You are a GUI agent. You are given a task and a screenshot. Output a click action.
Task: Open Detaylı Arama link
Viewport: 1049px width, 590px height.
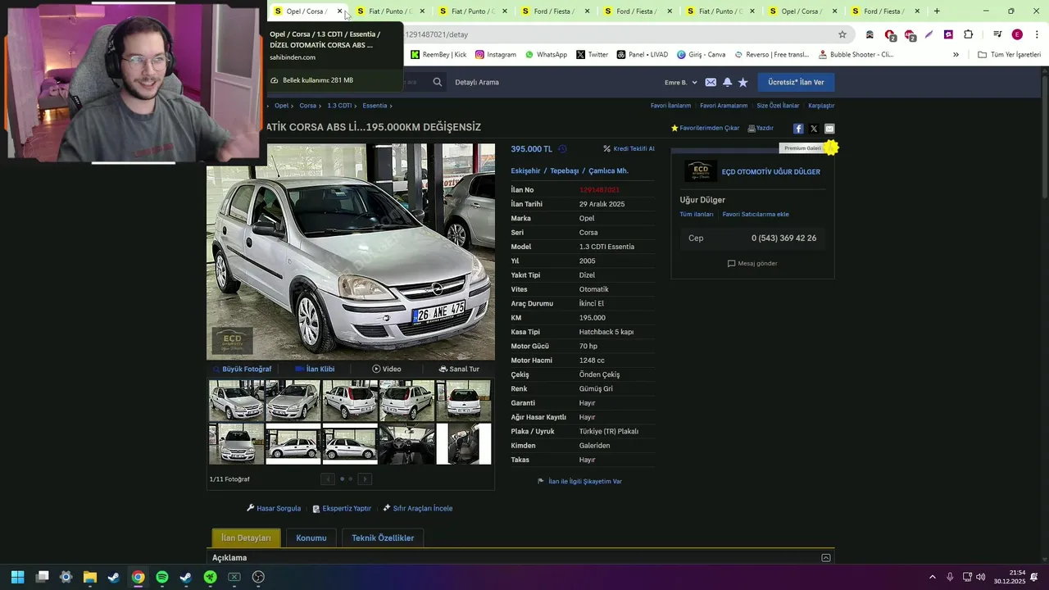click(x=477, y=82)
